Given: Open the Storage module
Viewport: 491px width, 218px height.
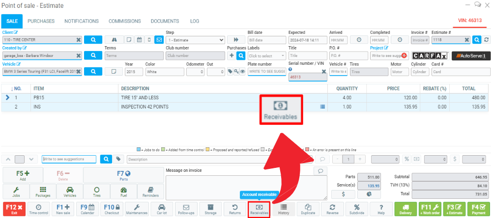Looking at the screenshot, I should coord(210,209).
